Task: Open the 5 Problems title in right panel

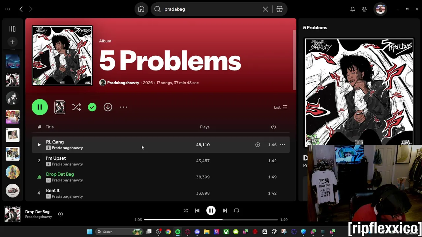Action: (315, 28)
